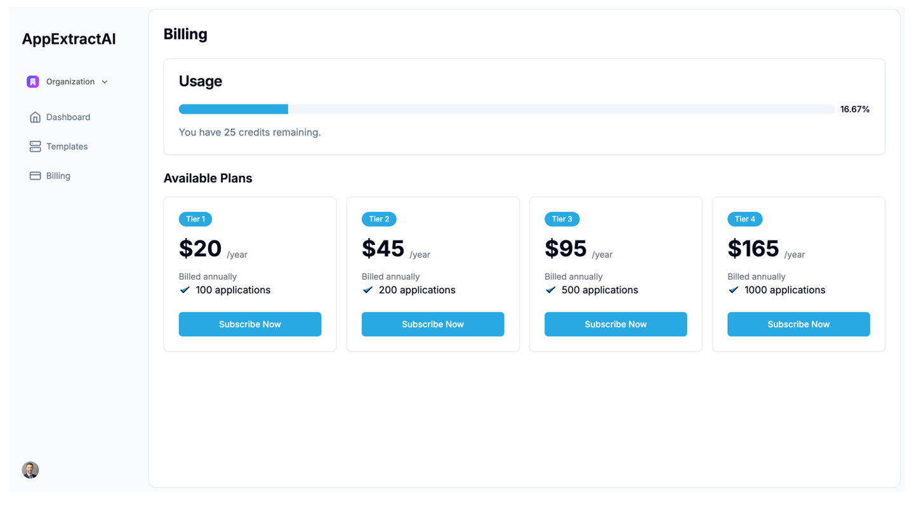This screenshot has height=514, width=914.
Task: Click the usage progress bar
Action: coord(506,109)
